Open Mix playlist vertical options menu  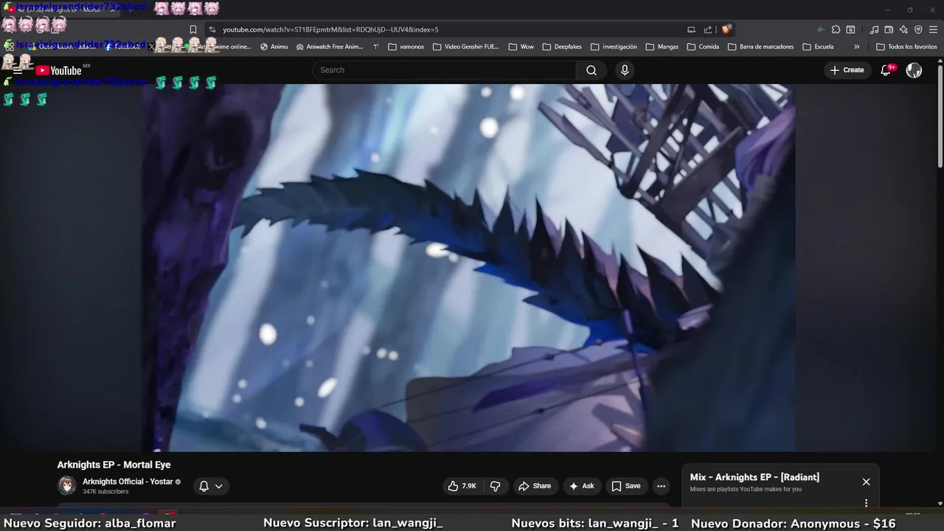tap(866, 503)
